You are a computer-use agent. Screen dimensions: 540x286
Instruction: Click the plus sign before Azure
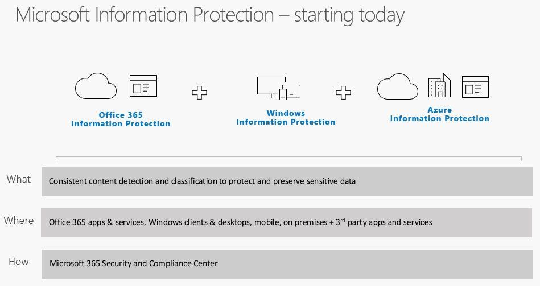(x=343, y=92)
